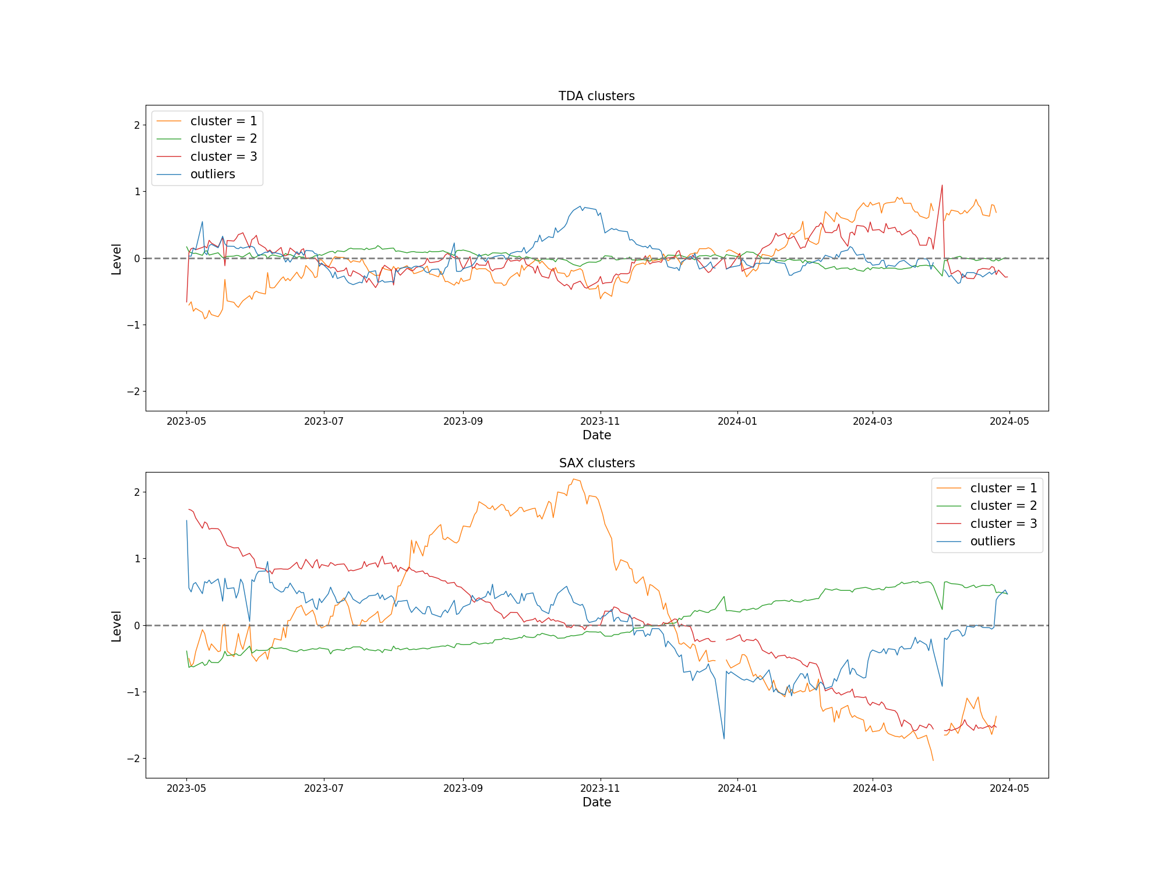Click the TDA clusters chart title
1165x874 pixels.
[x=596, y=96]
